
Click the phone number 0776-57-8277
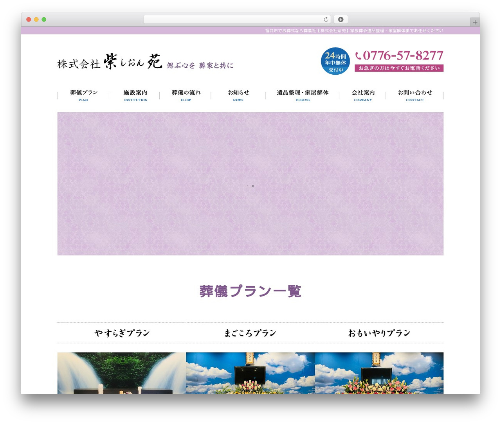[399, 56]
